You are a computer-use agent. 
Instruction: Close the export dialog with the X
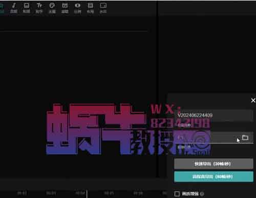pyautogui.click(x=253, y=101)
